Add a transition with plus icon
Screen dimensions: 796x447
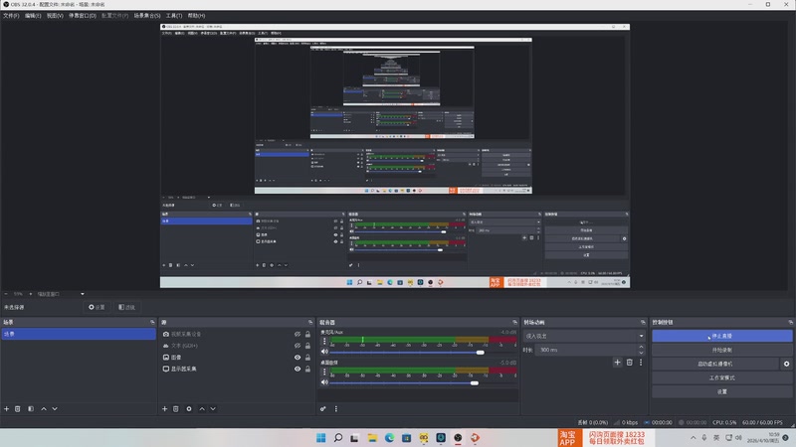click(617, 363)
